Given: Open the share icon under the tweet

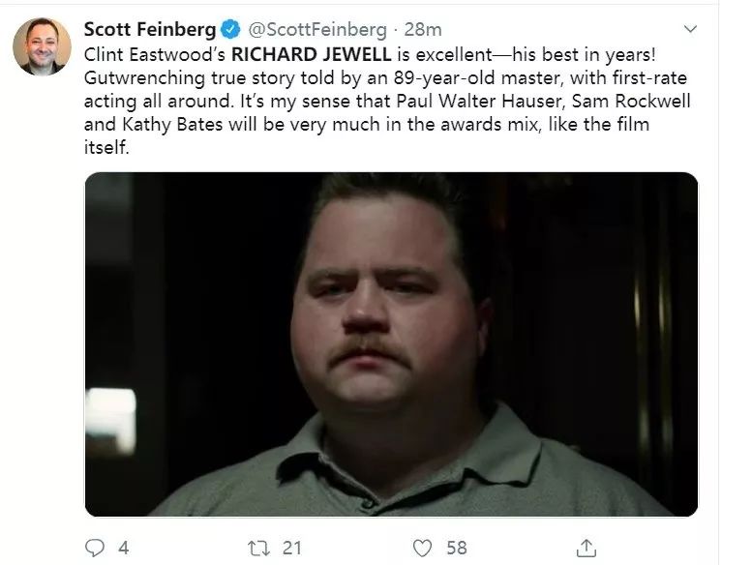Looking at the screenshot, I should (x=586, y=548).
